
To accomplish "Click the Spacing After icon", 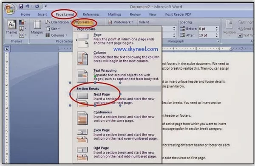I will 182,35.
